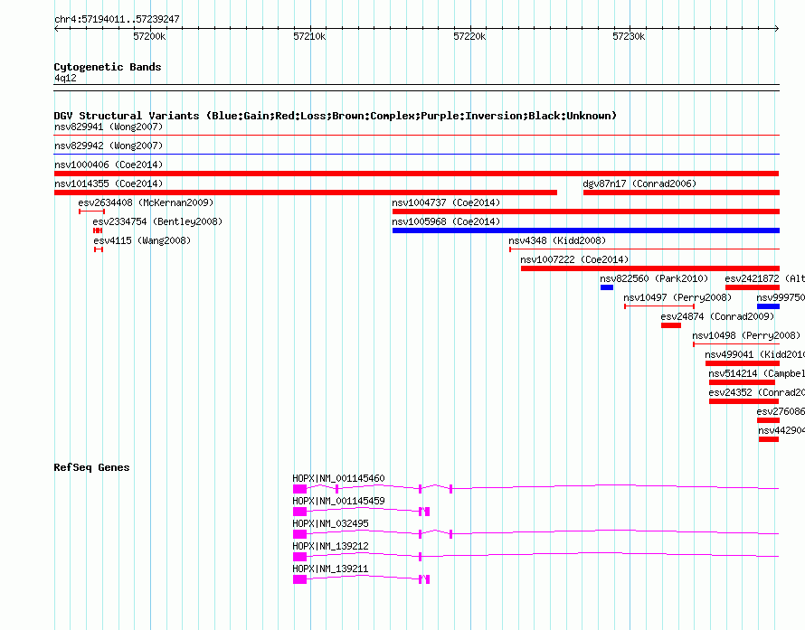Image resolution: width=805 pixels, height=630 pixels.
Task: Click the nsv1014355 (Coe2014) label
Action: (x=109, y=183)
